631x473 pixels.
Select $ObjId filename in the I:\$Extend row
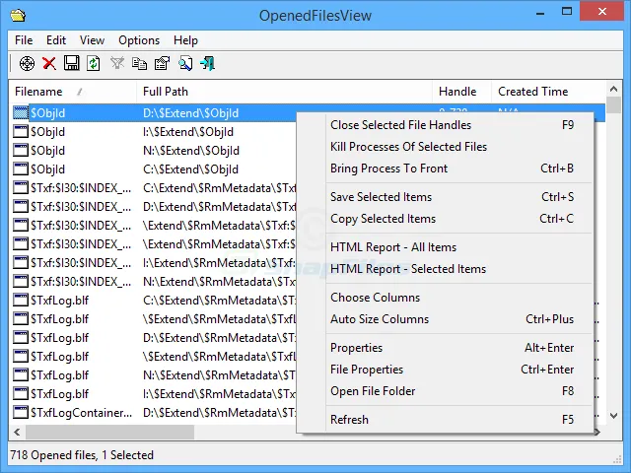(48, 132)
